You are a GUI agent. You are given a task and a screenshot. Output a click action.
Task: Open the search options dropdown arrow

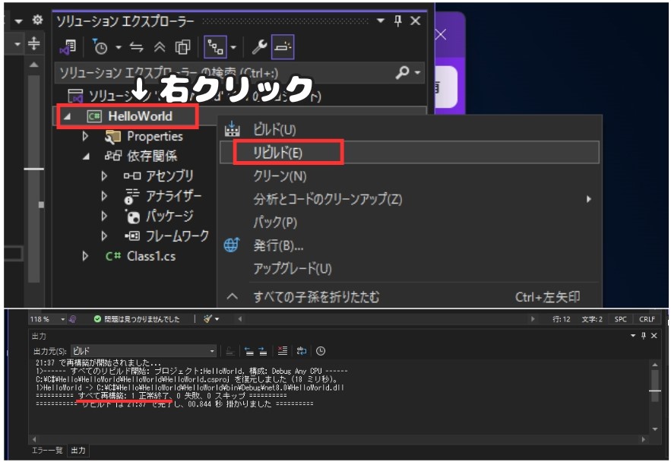coord(417,73)
